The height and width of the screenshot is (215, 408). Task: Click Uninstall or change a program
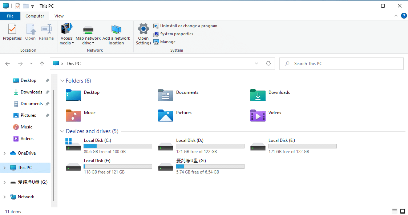coord(185,26)
